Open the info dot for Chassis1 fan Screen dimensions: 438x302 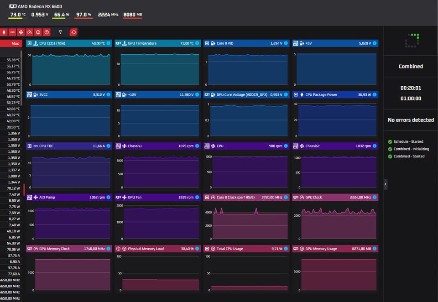pyautogui.click(x=197, y=146)
